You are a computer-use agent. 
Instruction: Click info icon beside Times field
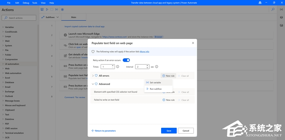117,67
